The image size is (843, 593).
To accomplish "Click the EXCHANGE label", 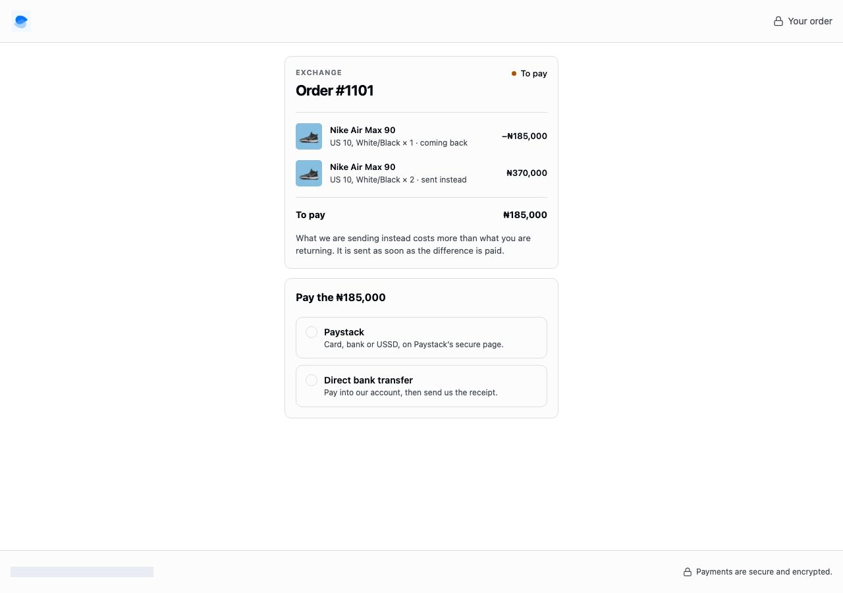I will [x=319, y=72].
